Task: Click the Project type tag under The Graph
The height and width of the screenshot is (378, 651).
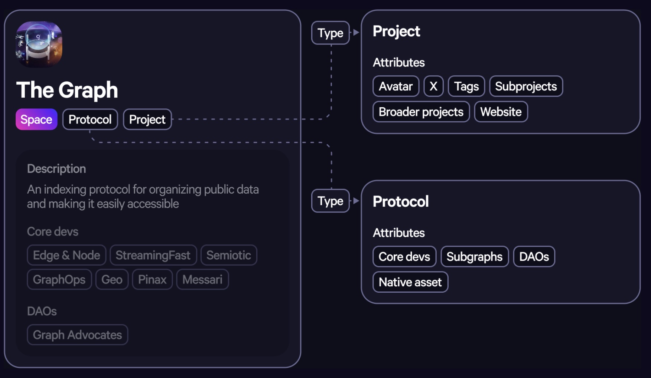Action: coord(147,119)
